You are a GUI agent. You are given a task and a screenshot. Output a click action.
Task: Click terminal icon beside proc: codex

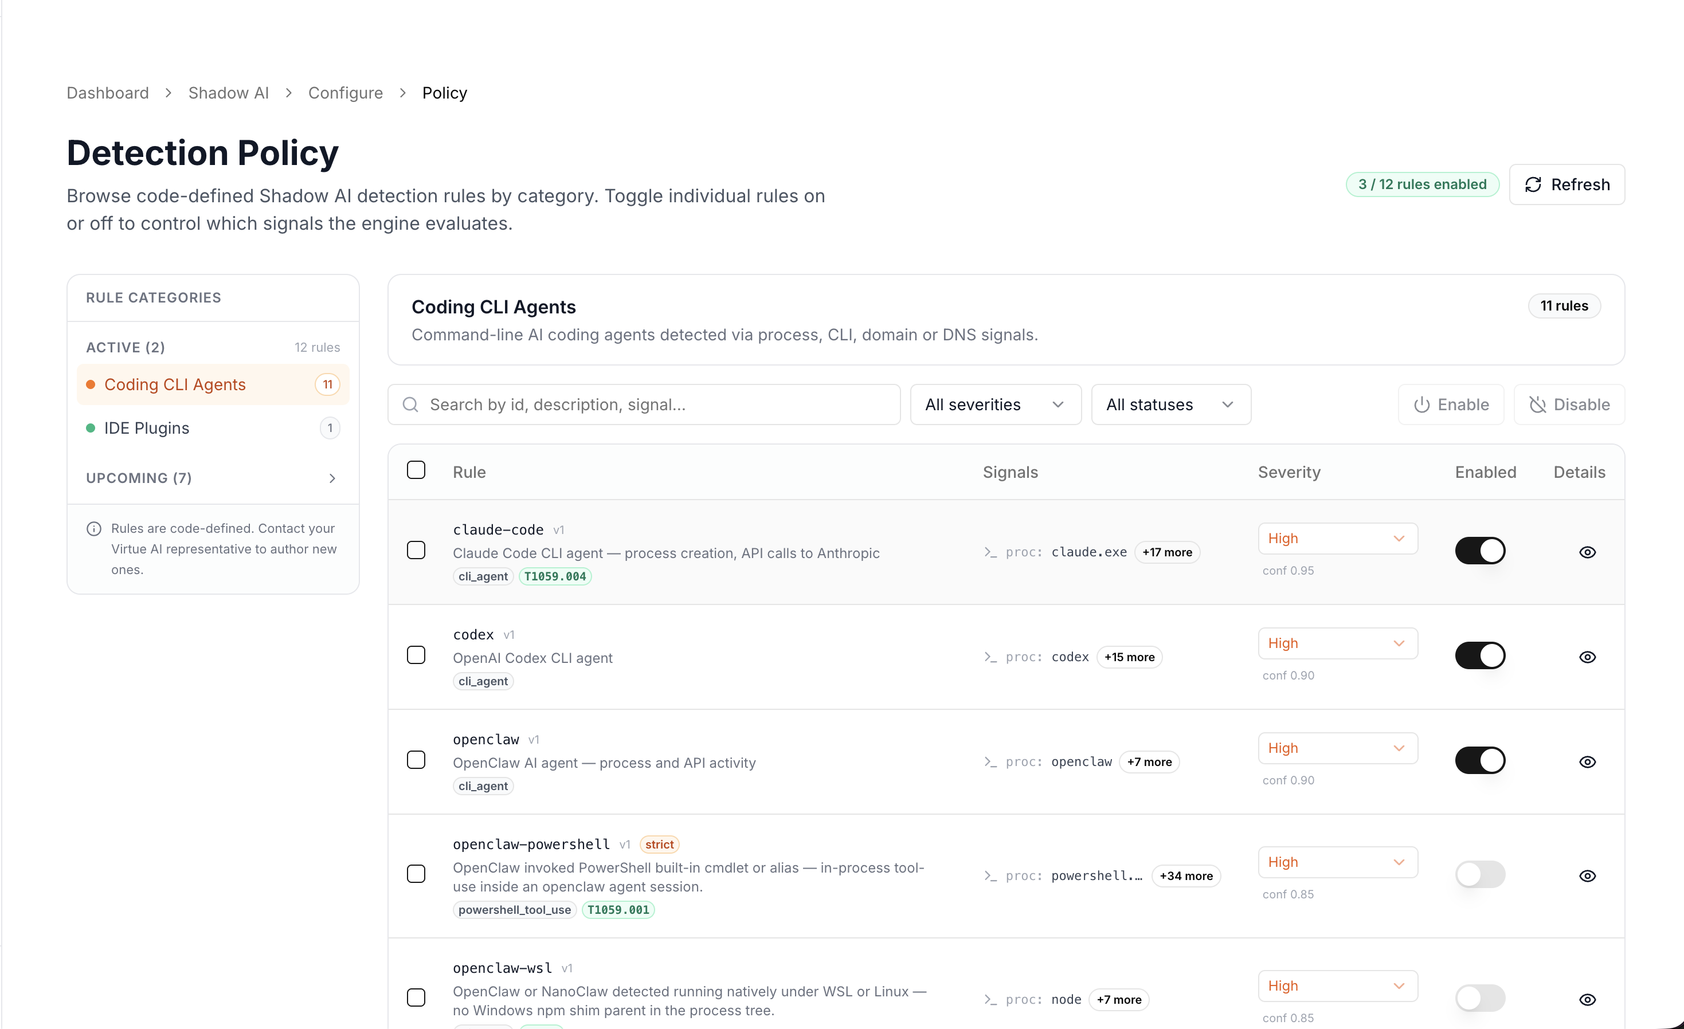click(990, 657)
